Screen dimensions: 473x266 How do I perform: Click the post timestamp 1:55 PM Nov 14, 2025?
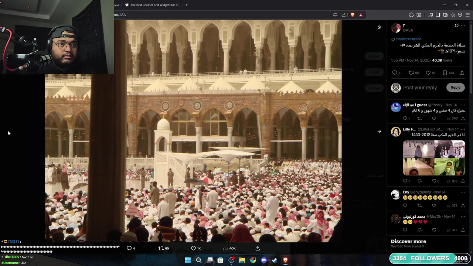pos(410,60)
